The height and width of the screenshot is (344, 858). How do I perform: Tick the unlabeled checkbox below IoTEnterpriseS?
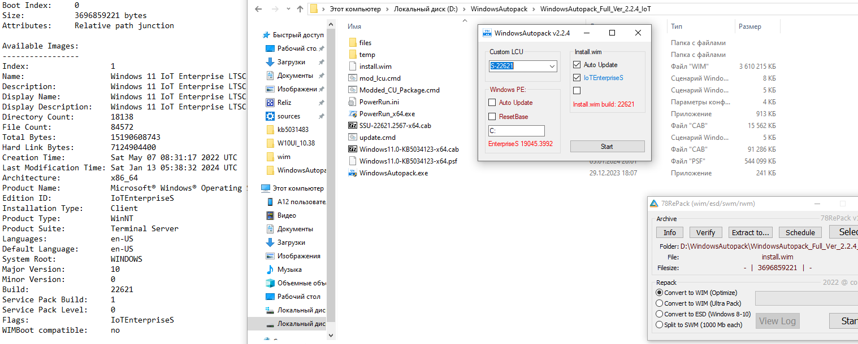[577, 90]
